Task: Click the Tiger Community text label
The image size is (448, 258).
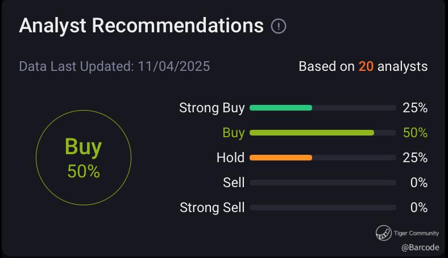Action: (416, 233)
